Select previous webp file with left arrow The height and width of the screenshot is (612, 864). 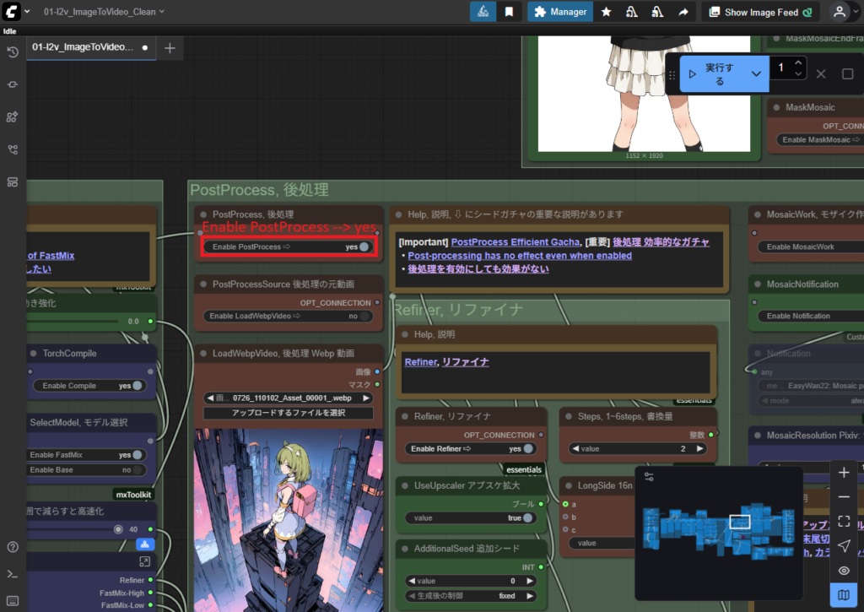coord(210,398)
